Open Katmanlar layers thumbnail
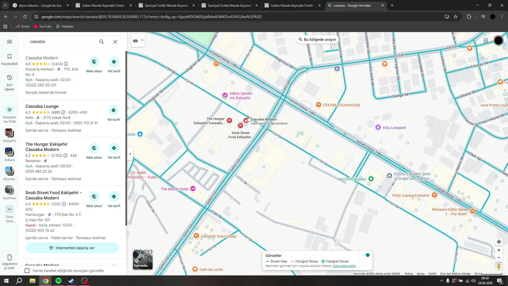This screenshot has height=286, width=508. point(142,259)
